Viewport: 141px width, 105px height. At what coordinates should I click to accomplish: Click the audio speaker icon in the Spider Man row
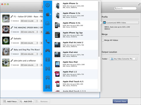click(41, 32)
